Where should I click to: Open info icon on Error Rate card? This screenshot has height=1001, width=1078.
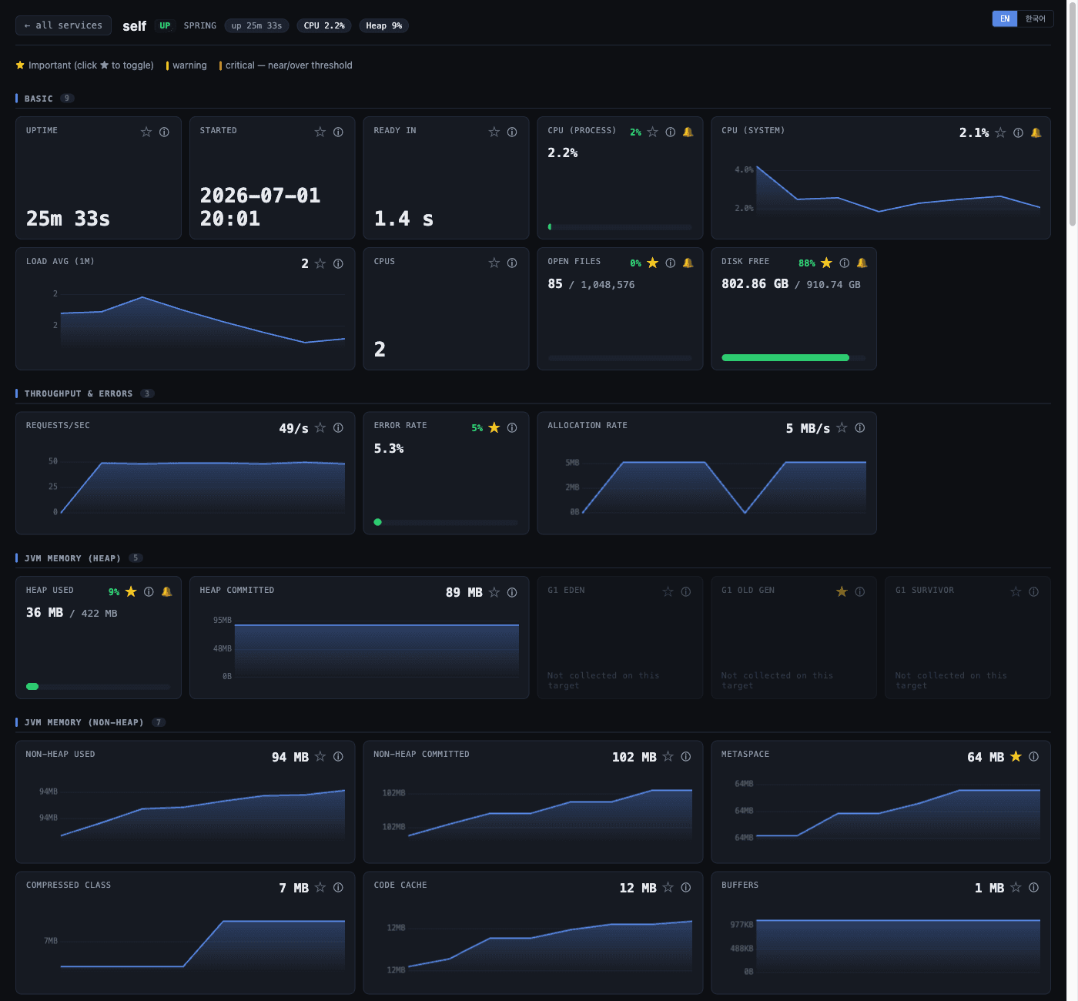(512, 427)
